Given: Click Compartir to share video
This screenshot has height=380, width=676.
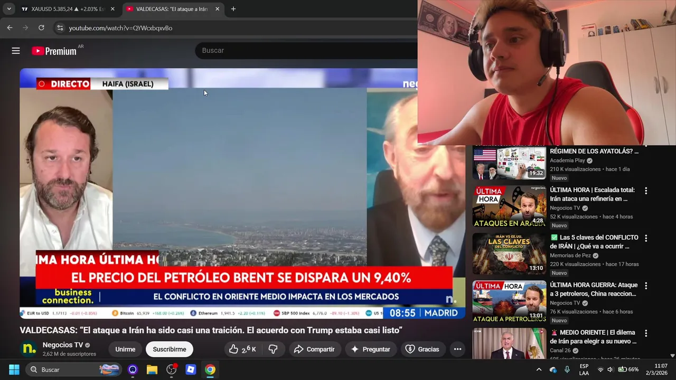Looking at the screenshot, I should tap(314, 349).
